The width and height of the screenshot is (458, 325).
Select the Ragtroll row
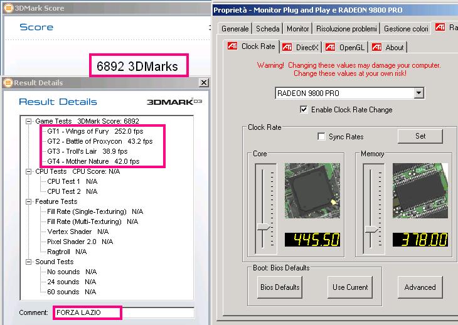[67, 252]
